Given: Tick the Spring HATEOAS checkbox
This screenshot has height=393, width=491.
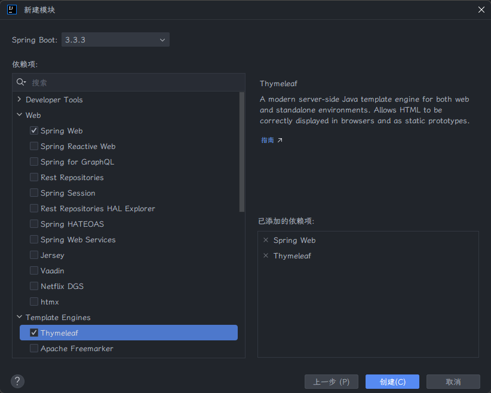Looking at the screenshot, I should [x=34, y=224].
